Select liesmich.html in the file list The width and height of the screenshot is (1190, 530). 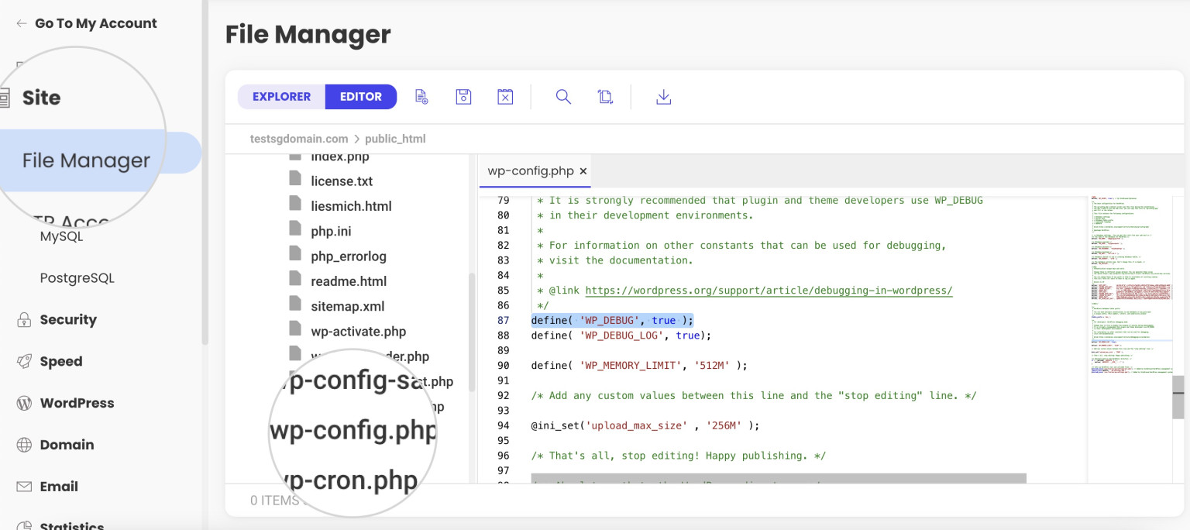pyautogui.click(x=351, y=206)
